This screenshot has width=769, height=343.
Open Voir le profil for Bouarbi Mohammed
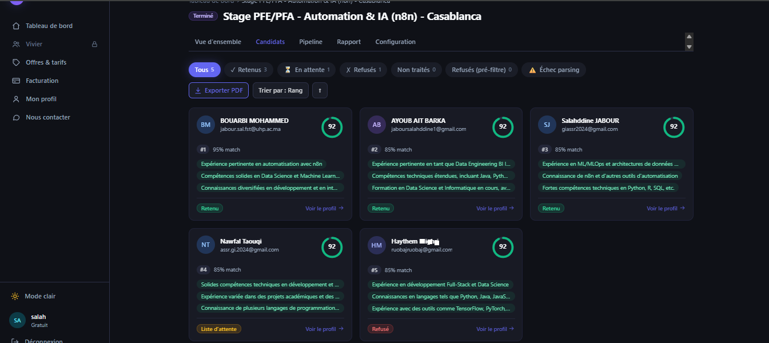point(325,208)
